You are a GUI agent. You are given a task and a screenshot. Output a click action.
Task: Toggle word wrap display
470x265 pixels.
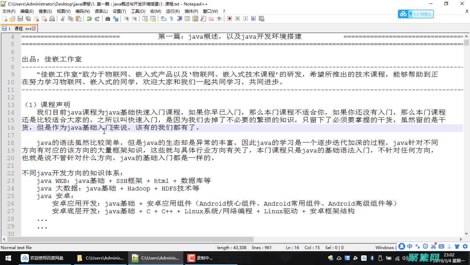(x=163, y=19)
